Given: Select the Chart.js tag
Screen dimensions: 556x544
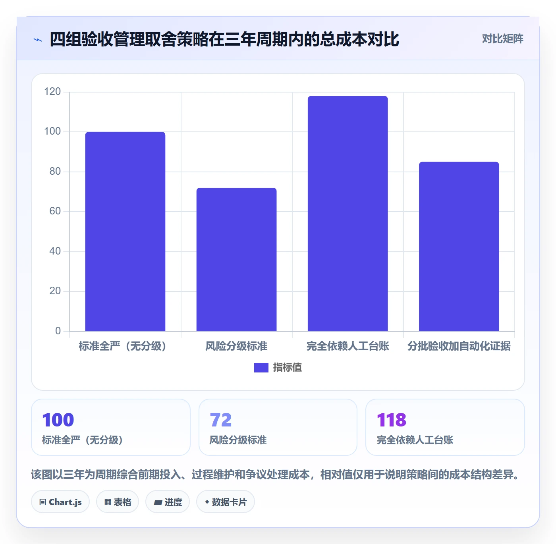Looking at the screenshot, I should pos(60,502).
